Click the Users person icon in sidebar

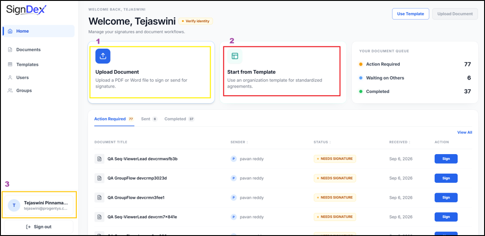10,77
